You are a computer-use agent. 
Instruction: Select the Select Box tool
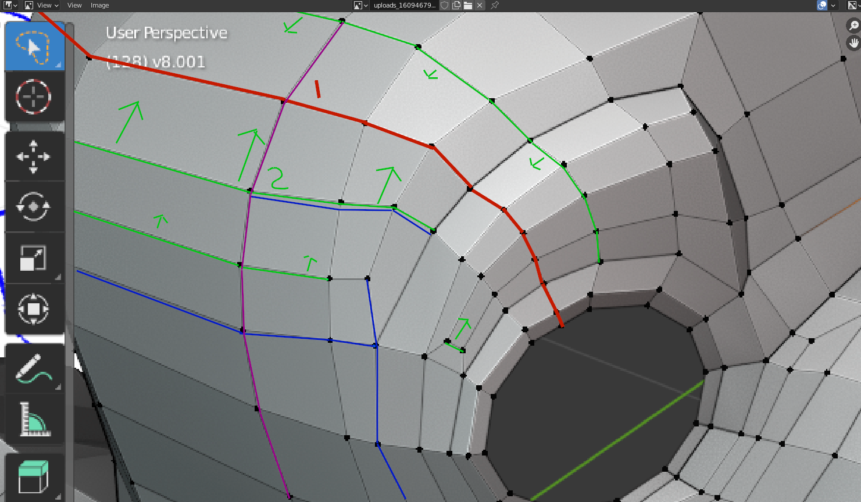34,46
